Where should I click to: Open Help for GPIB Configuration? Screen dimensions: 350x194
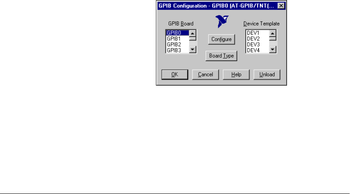236,74
